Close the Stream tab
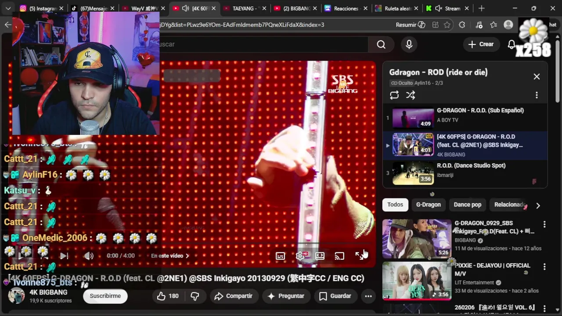The width and height of the screenshot is (562, 316). point(466,8)
